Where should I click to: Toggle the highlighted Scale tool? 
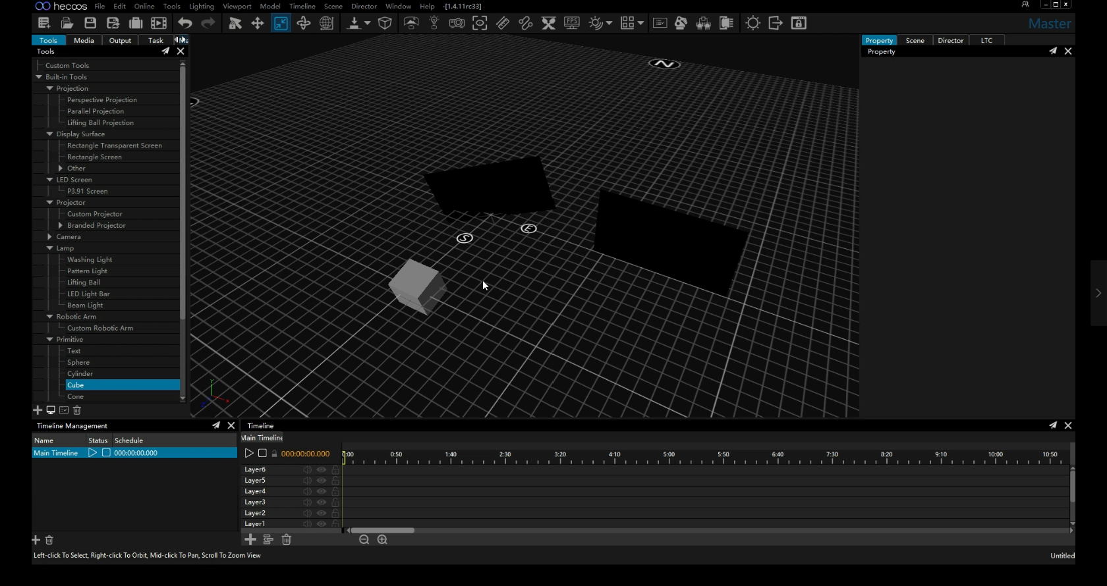(281, 23)
